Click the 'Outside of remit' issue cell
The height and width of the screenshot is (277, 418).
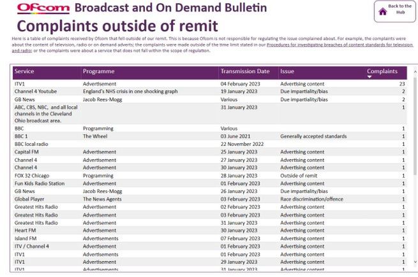[299, 176]
